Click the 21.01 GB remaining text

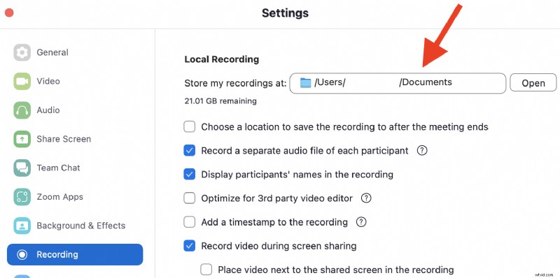[x=220, y=101]
